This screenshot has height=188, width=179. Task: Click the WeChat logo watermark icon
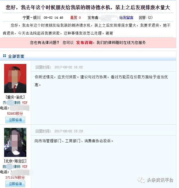click(x=141, y=180)
